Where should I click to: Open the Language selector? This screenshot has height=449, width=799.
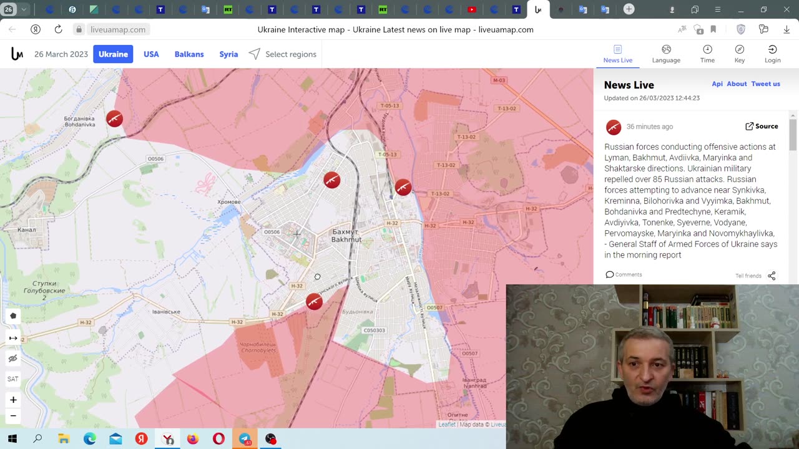click(666, 54)
